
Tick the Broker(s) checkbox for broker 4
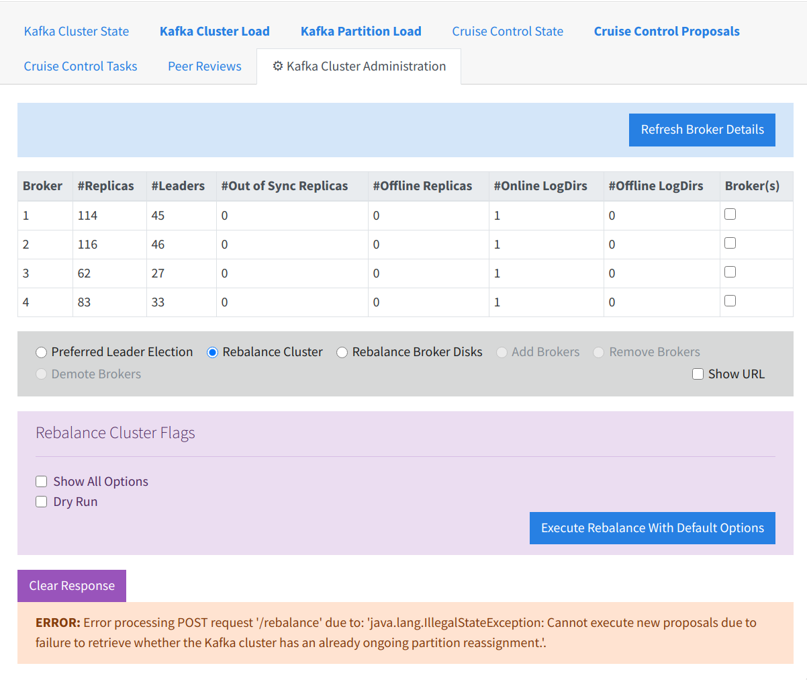coord(730,300)
